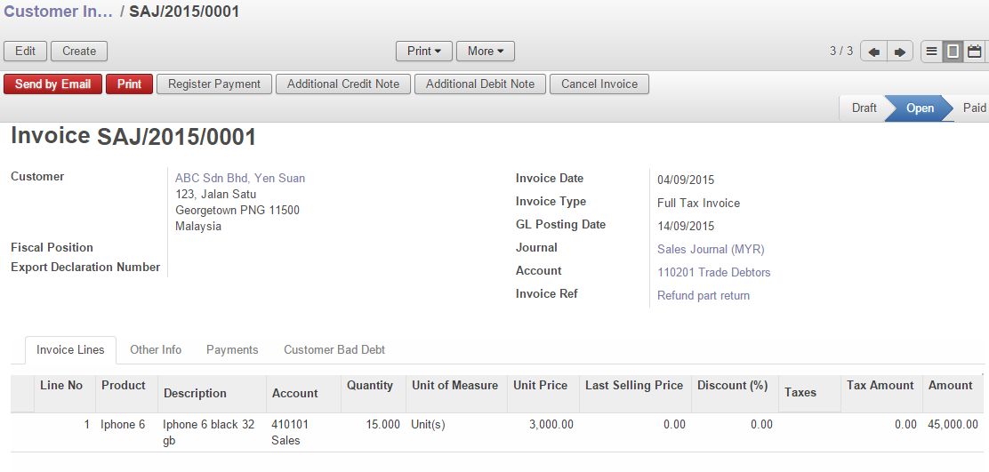Click the Edit button
The width and height of the screenshot is (989, 472).
coord(25,52)
